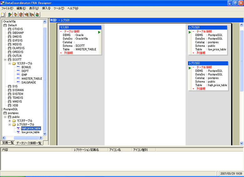Click the new document toolbar icon
Image resolution: width=244 pixels, height=177 pixels.
3,14
